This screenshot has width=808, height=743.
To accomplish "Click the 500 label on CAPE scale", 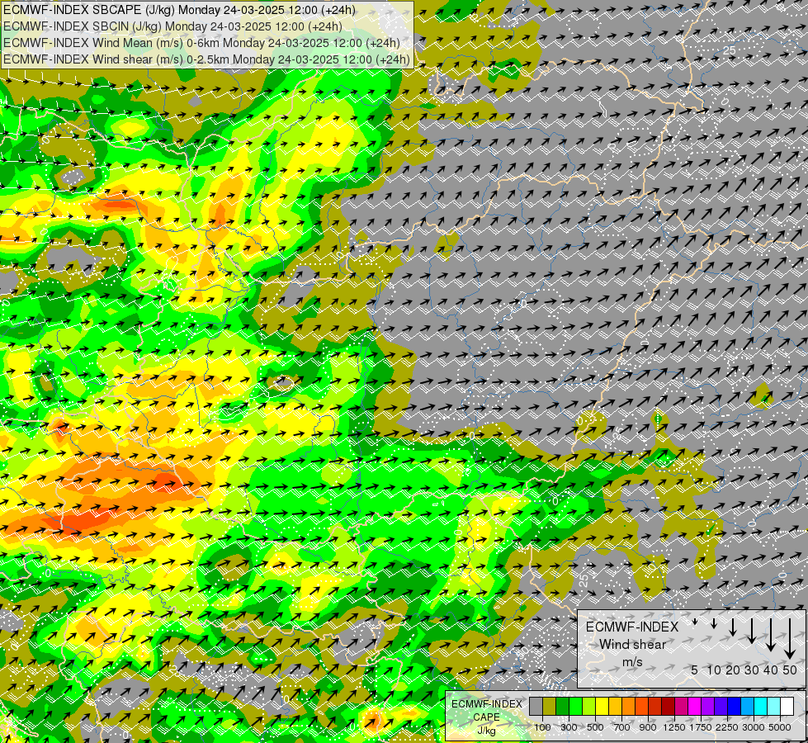I will pyautogui.click(x=595, y=727).
